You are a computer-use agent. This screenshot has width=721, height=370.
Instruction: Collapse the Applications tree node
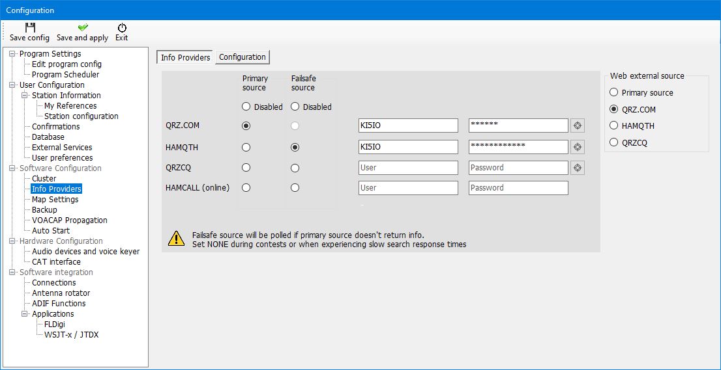25,314
